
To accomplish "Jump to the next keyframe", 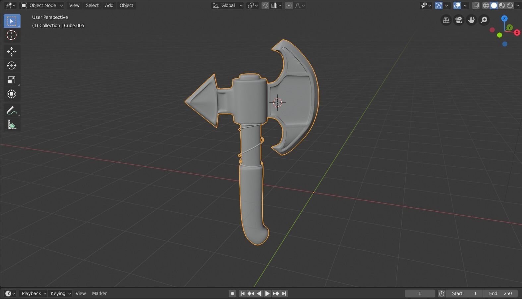I will [x=276, y=293].
